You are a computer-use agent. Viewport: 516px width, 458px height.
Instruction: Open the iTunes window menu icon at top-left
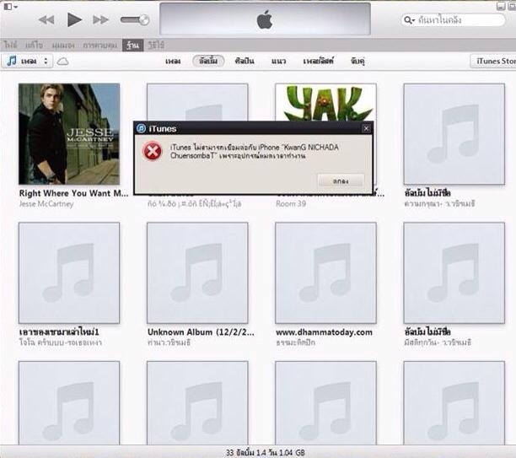(10, 6)
